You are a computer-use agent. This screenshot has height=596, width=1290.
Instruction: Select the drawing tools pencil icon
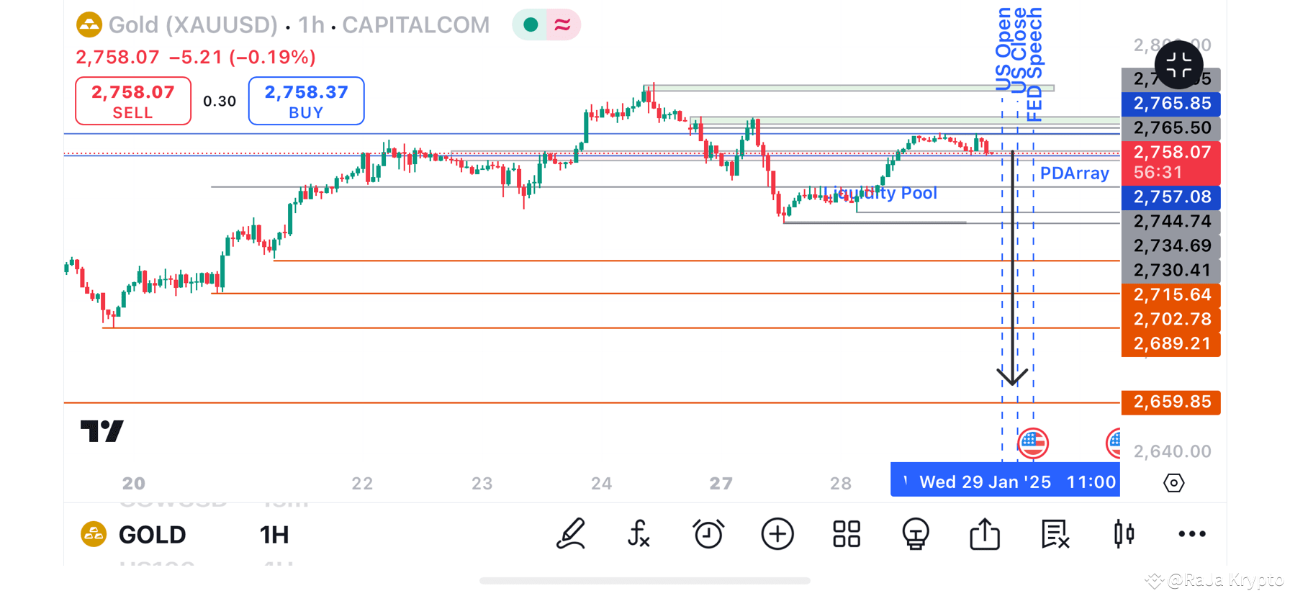571,534
